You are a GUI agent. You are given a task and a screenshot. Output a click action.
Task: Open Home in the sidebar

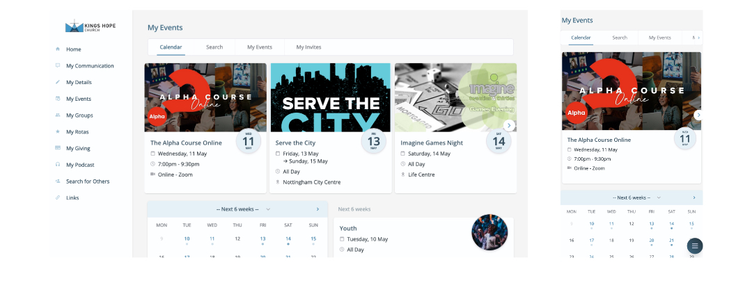point(73,49)
